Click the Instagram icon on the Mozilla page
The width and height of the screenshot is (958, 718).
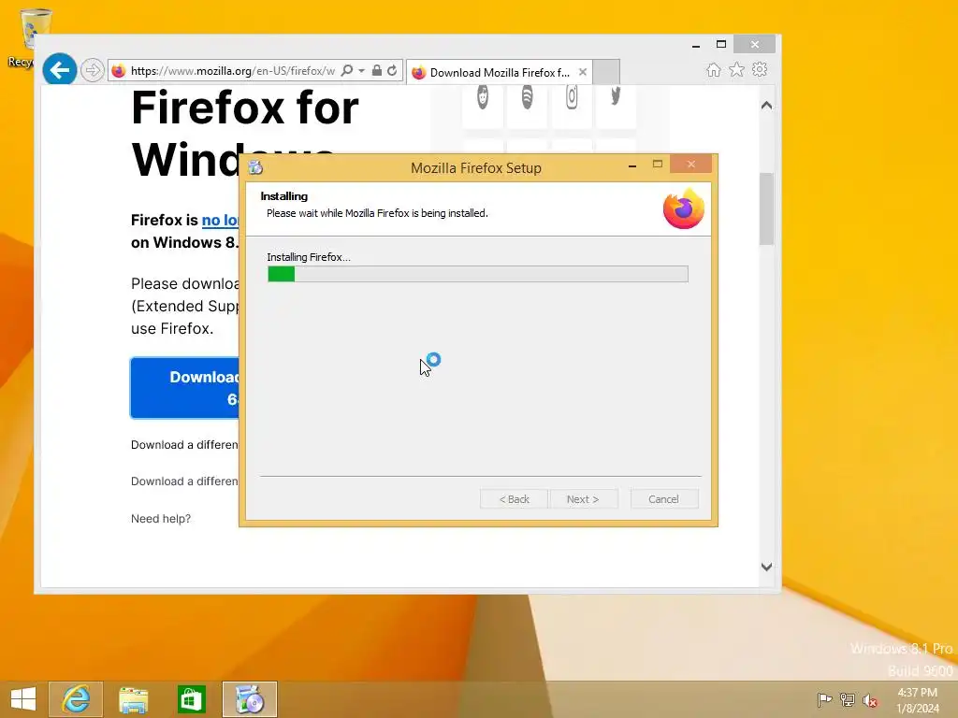click(x=572, y=97)
